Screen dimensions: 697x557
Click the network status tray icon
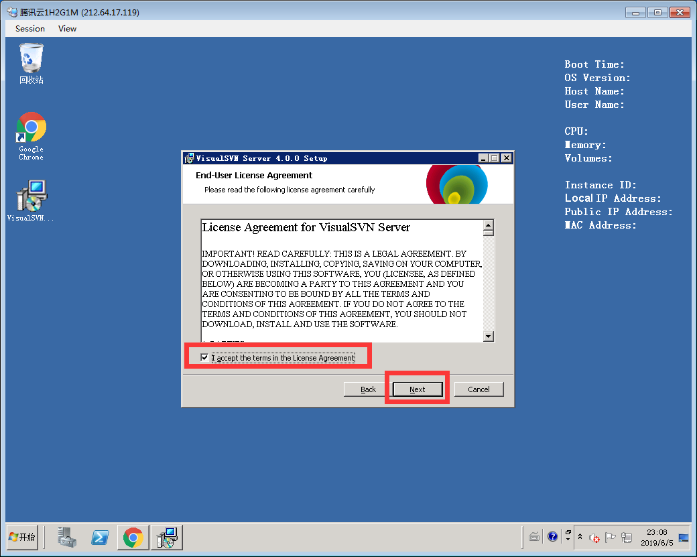pyautogui.click(x=627, y=537)
